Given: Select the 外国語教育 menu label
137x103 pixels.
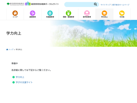Looking at the screenshot, I should (x=50, y=17).
